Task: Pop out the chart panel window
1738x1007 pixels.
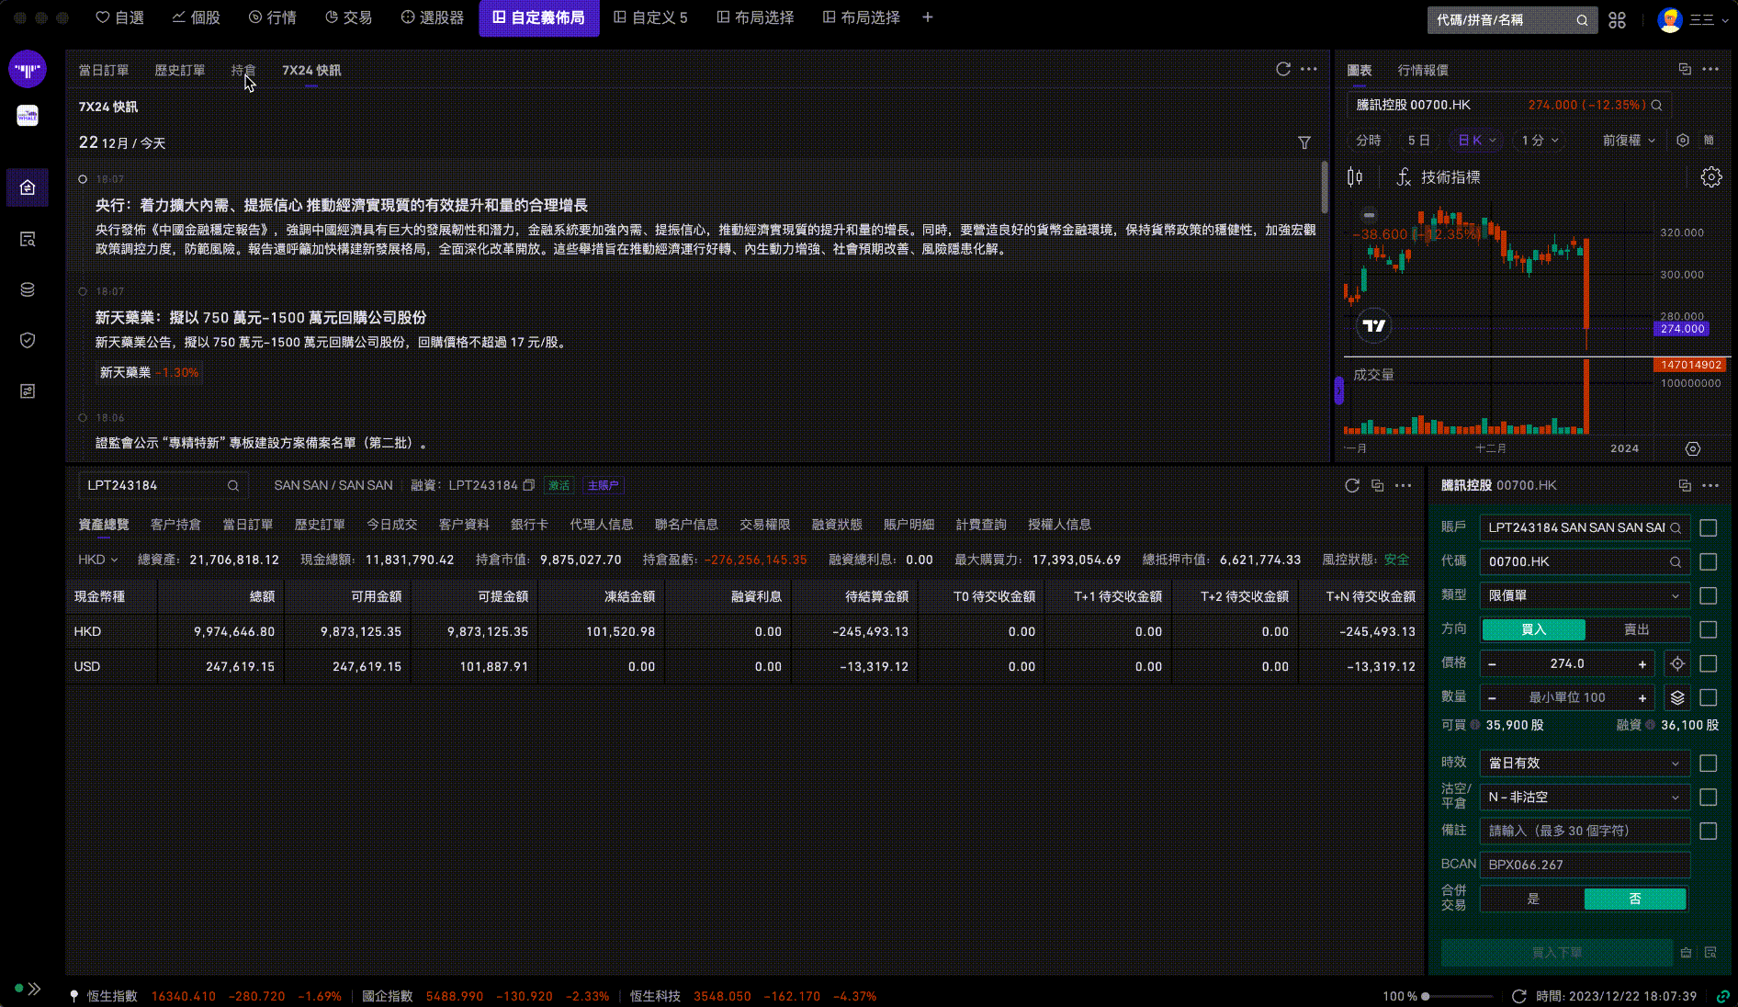Action: [x=1685, y=69]
